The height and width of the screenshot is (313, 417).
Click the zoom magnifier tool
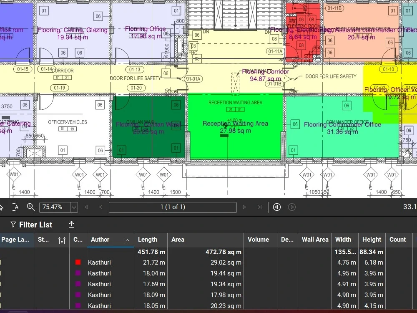(x=30, y=207)
